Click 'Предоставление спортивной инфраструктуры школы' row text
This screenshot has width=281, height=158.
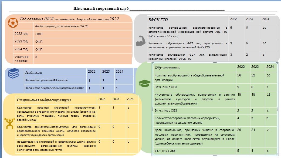56,146
